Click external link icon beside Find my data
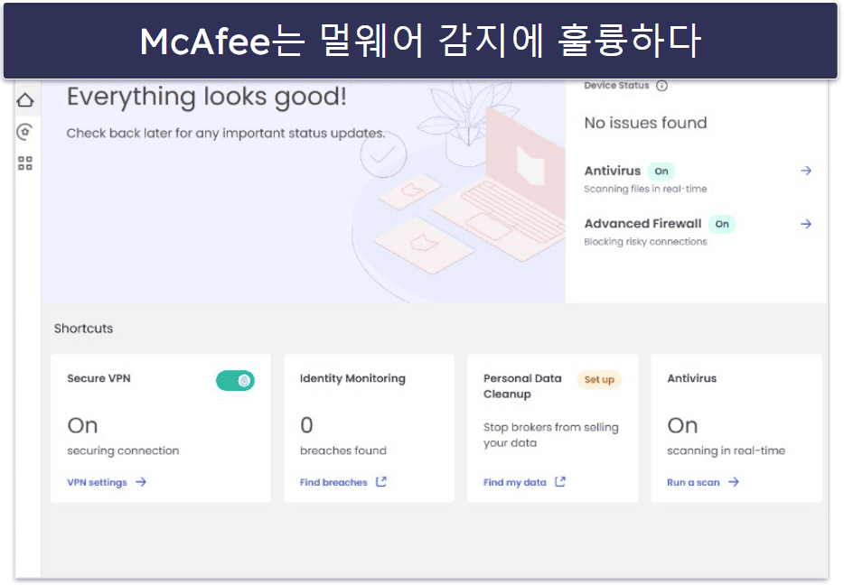This screenshot has width=844, height=585. (x=560, y=481)
